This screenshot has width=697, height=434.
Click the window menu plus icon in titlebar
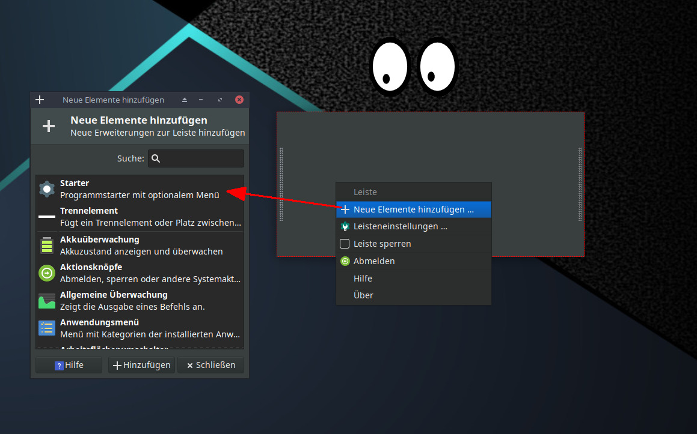(40, 100)
